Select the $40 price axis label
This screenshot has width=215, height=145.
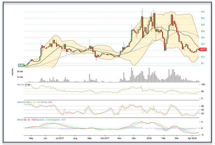pos(203,18)
